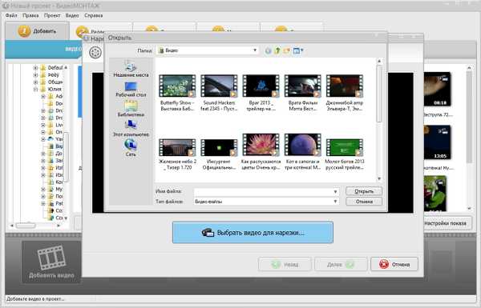
Task: Select the 13:05 video thumbnail in main window
Action: 437,142
